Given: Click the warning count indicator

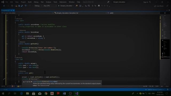Looking at the screenshot, I should (x=19, y=86).
